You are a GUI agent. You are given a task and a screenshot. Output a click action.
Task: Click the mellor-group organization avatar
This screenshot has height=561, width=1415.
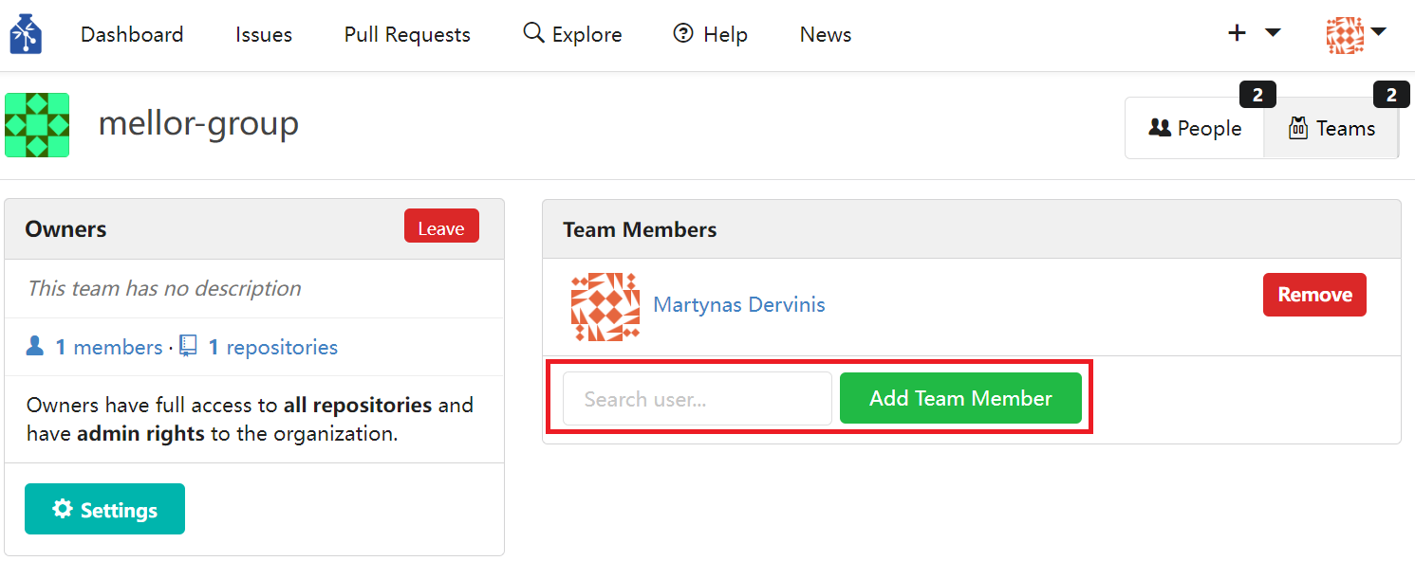pos(37,125)
